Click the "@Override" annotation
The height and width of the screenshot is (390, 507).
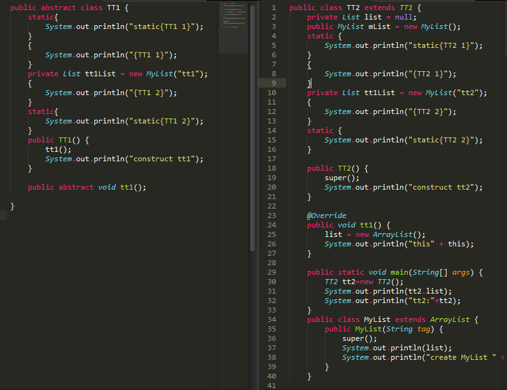click(326, 215)
